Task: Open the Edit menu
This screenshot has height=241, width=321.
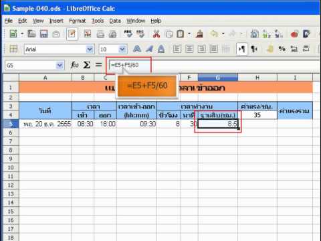Action: click(23, 21)
